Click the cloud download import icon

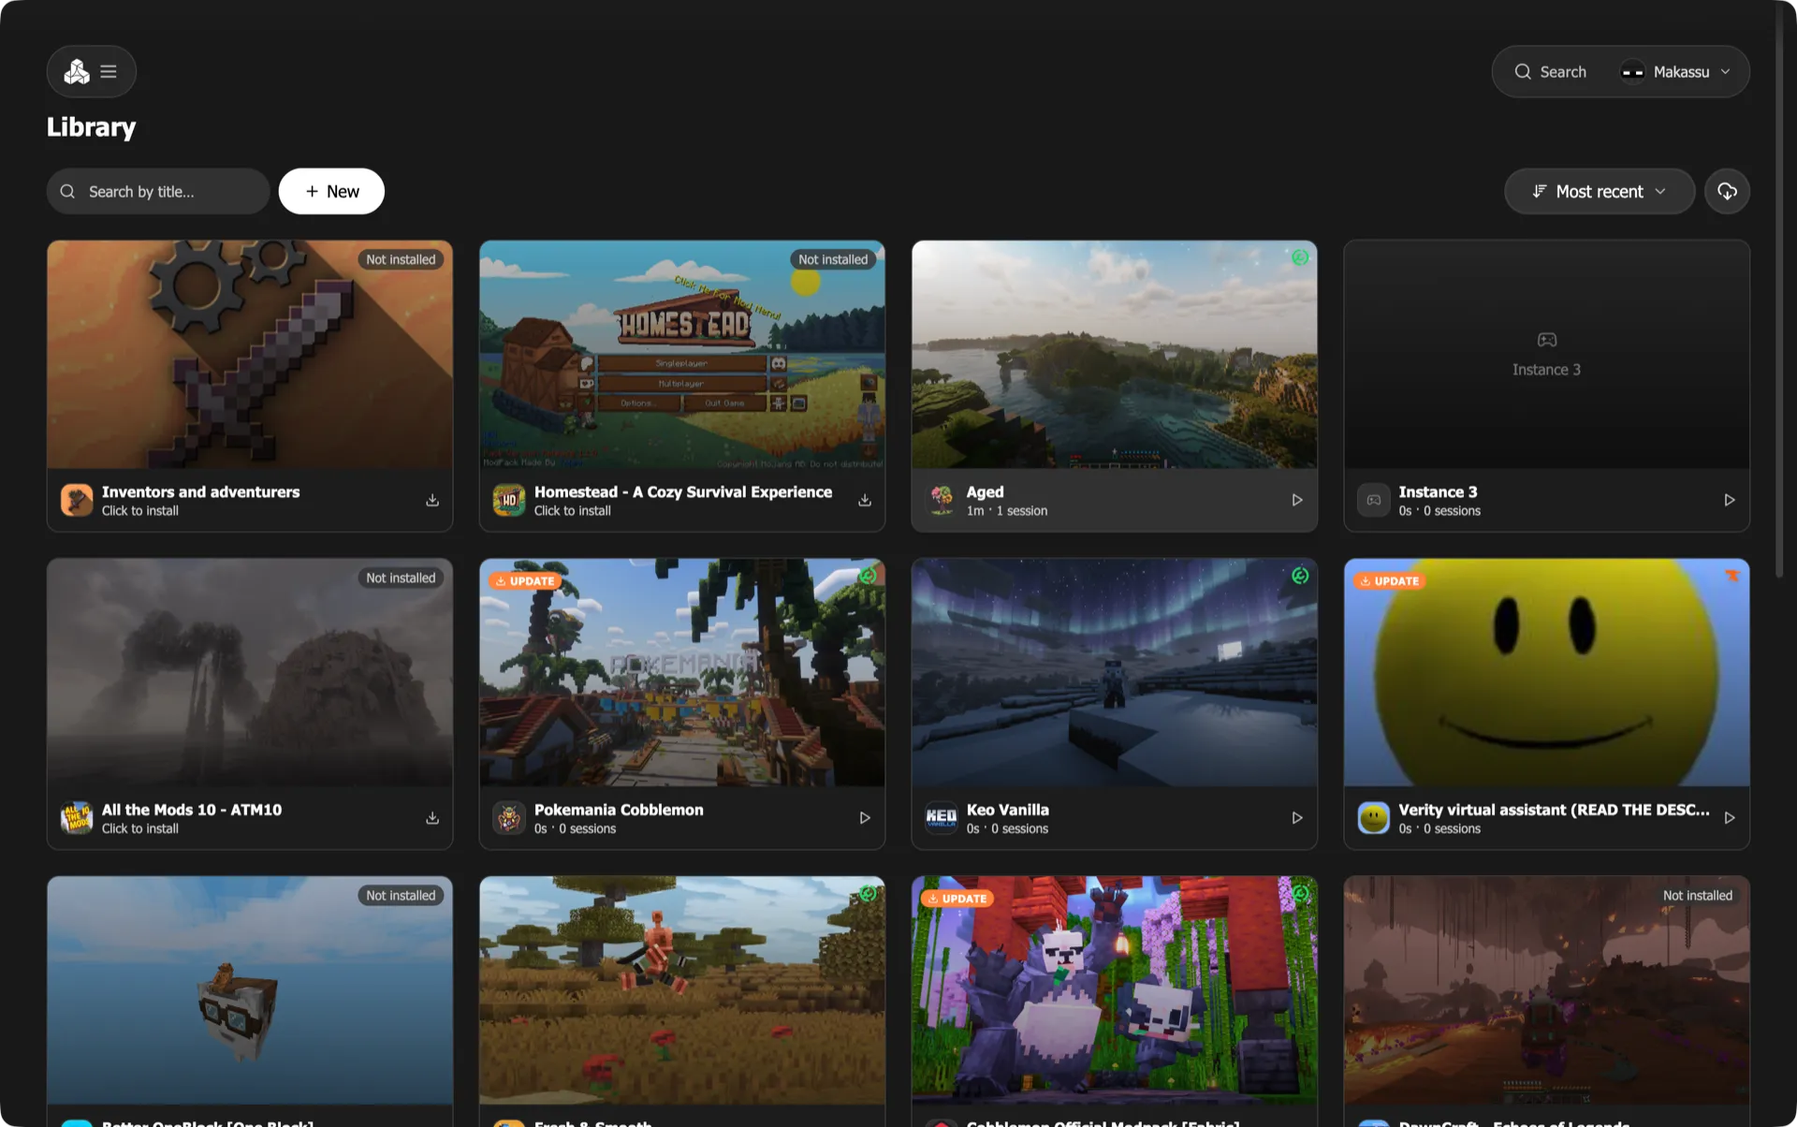[x=1727, y=191]
